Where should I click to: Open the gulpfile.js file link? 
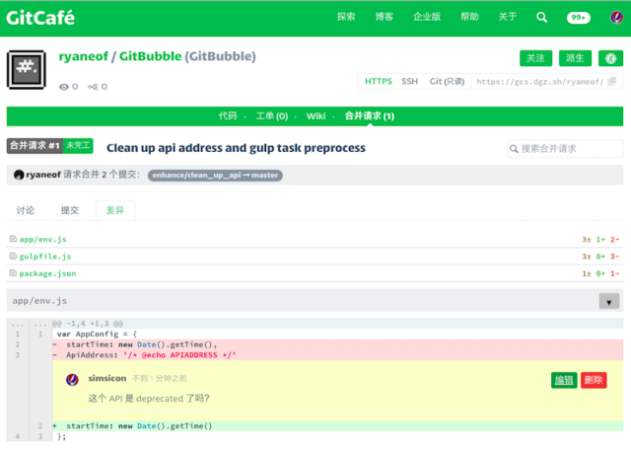tap(45, 257)
